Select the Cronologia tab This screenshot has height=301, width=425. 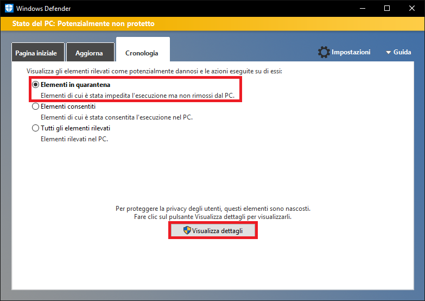[142, 53]
